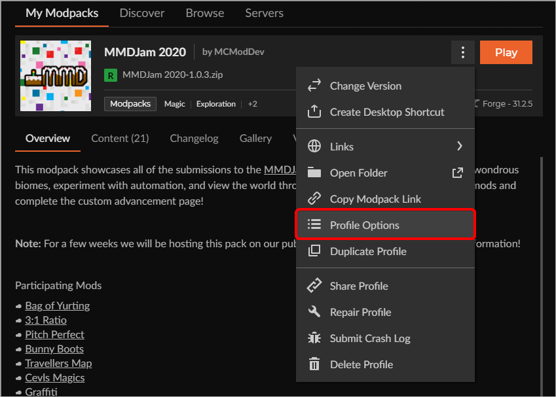Choose Delete Profile
The width and height of the screenshot is (556, 397).
(x=386, y=365)
